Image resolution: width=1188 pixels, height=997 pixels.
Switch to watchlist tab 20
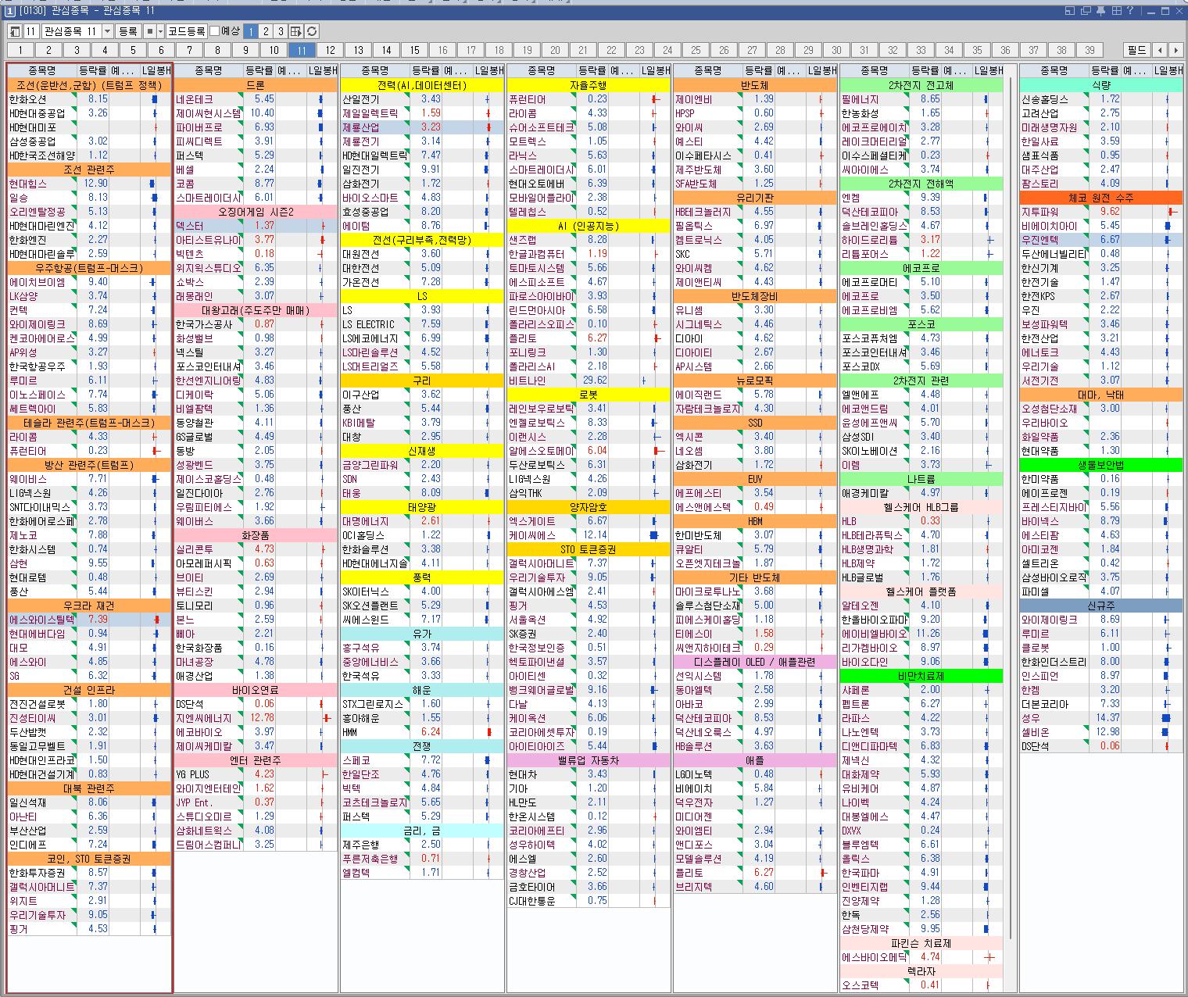(555, 50)
